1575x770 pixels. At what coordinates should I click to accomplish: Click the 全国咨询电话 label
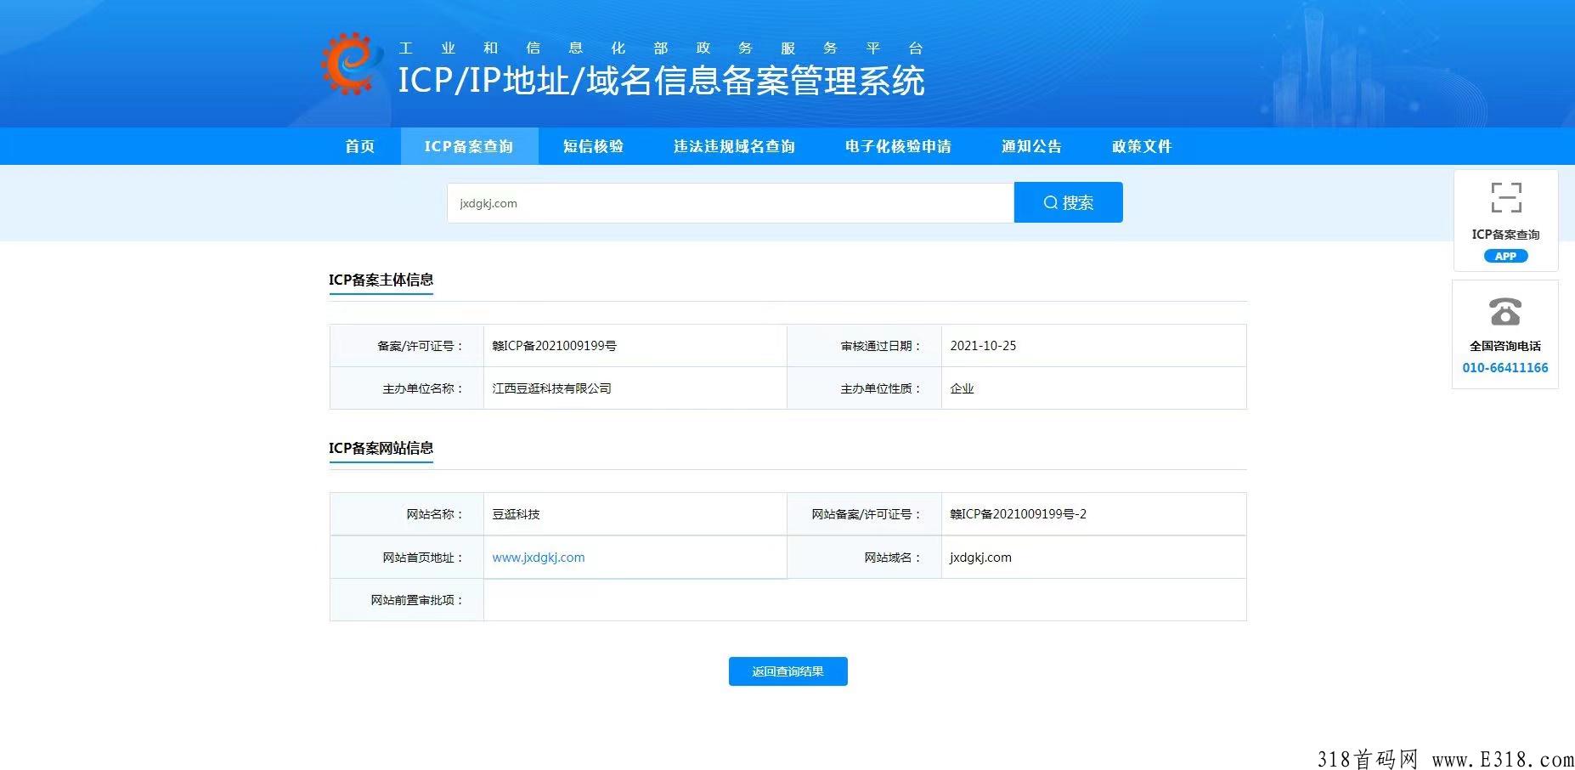coord(1505,346)
